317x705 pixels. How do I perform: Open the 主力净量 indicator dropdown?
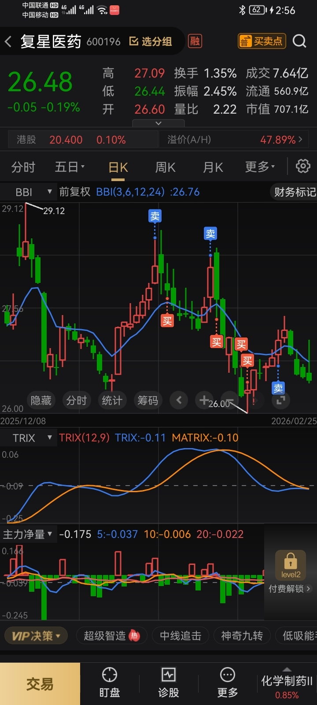[x=28, y=534]
